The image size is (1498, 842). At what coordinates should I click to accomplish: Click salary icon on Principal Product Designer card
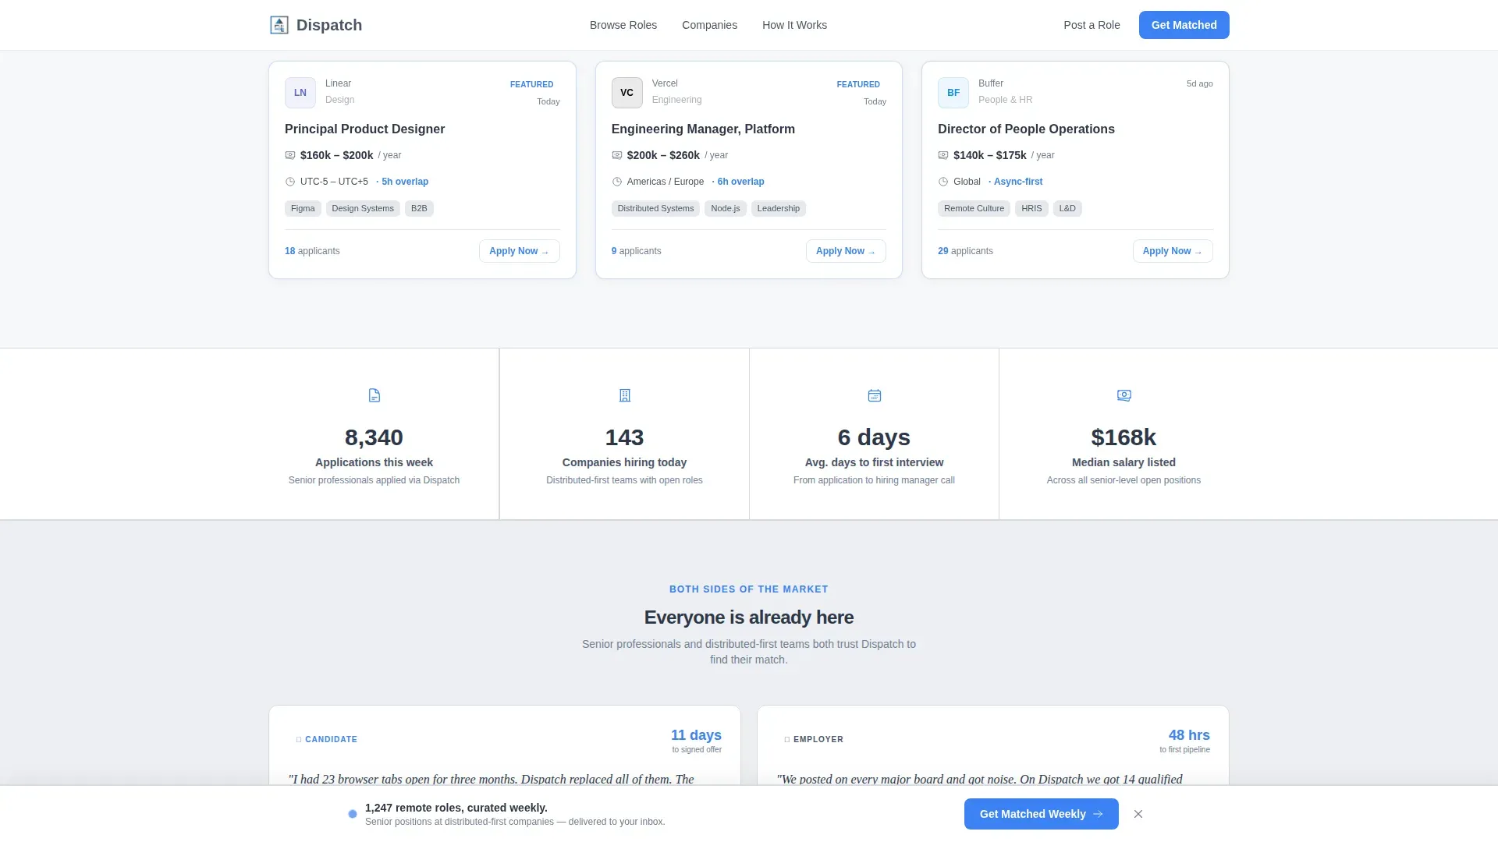[290, 155]
